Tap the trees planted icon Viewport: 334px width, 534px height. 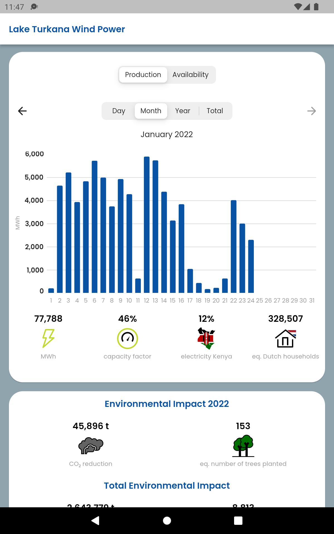click(243, 446)
